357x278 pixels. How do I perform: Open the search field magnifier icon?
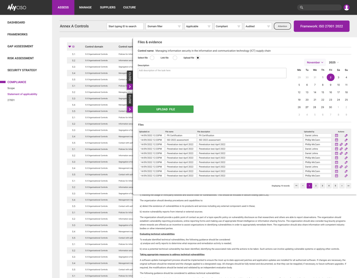(301, 7)
